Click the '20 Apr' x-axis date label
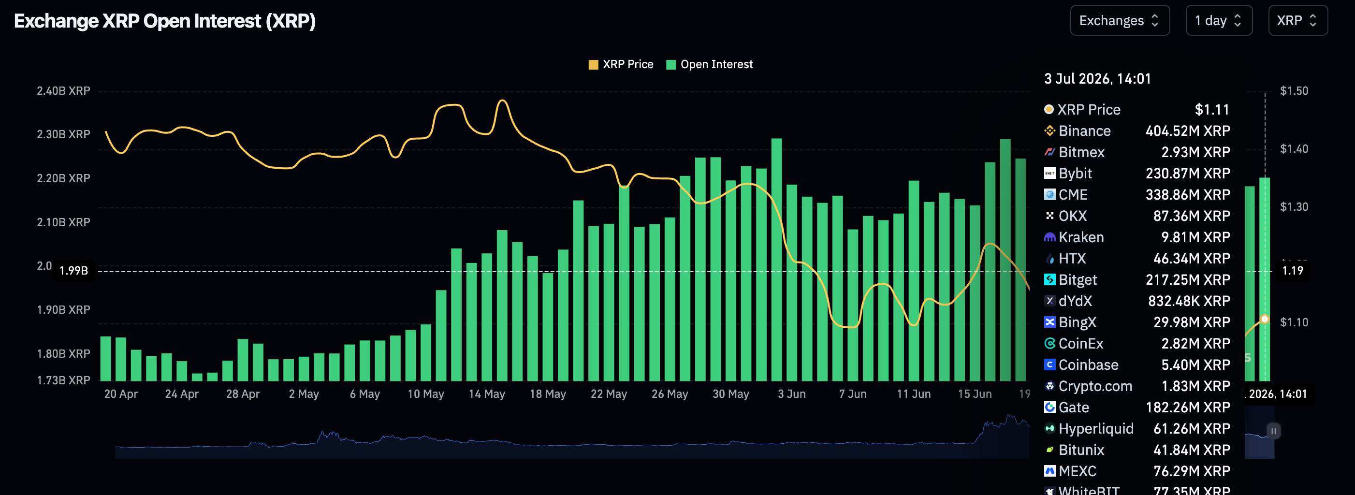 [x=121, y=394]
